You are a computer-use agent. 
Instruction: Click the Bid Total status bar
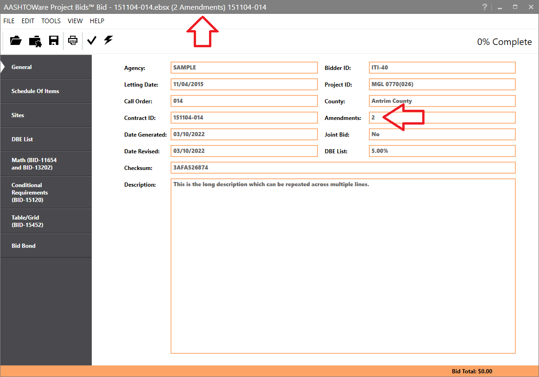coord(473,371)
